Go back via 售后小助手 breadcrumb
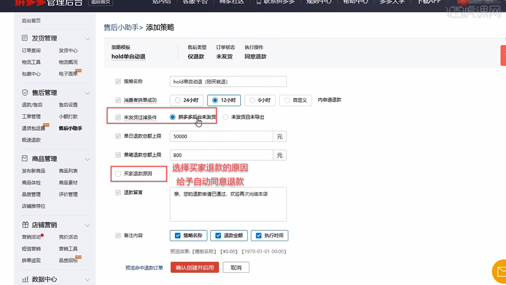Viewport: 506px width, 285px height. pyautogui.click(x=121, y=27)
